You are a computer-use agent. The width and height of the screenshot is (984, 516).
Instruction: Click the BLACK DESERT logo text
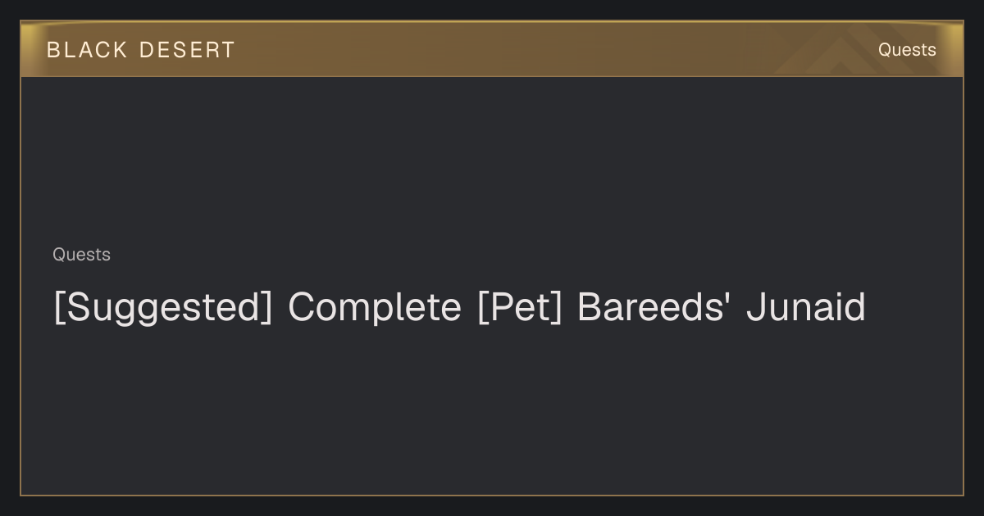click(x=141, y=50)
